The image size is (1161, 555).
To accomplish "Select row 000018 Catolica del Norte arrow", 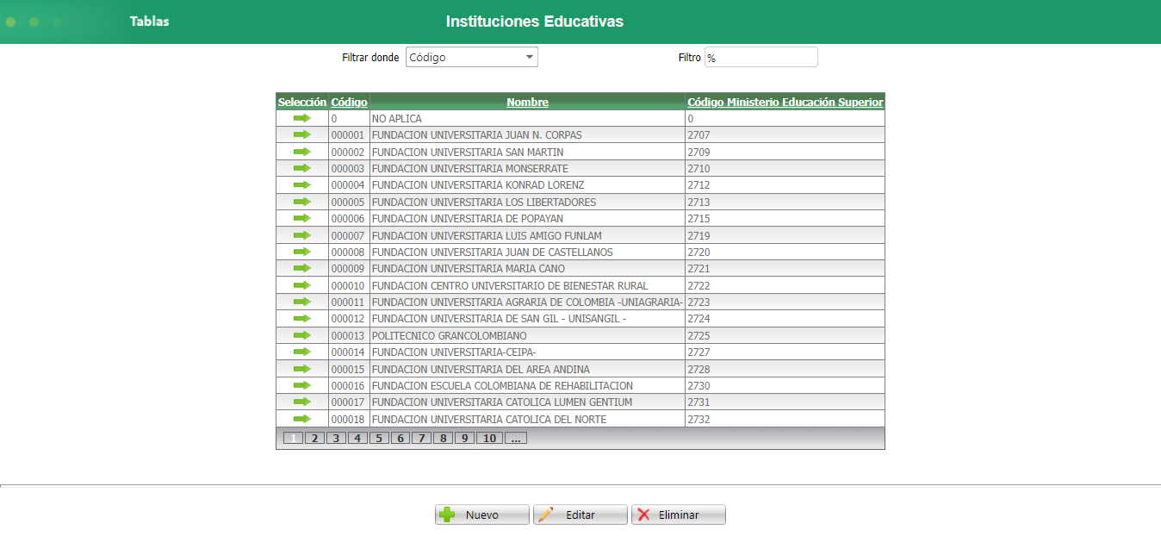I will click(x=301, y=419).
